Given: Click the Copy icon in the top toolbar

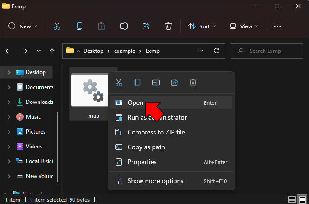Looking at the screenshot, I should 79,26.
